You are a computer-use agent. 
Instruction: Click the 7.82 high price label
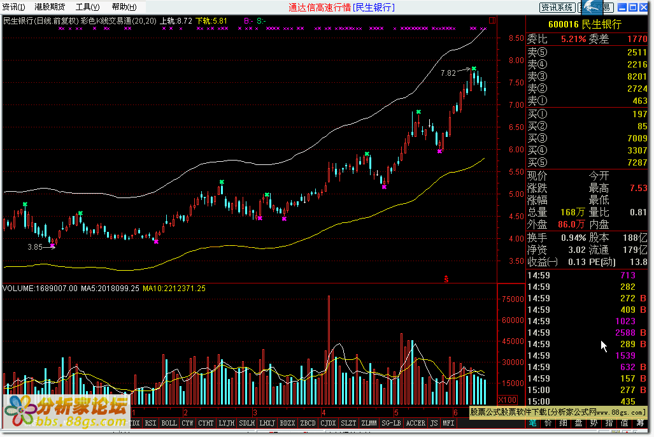click(448, 73)
